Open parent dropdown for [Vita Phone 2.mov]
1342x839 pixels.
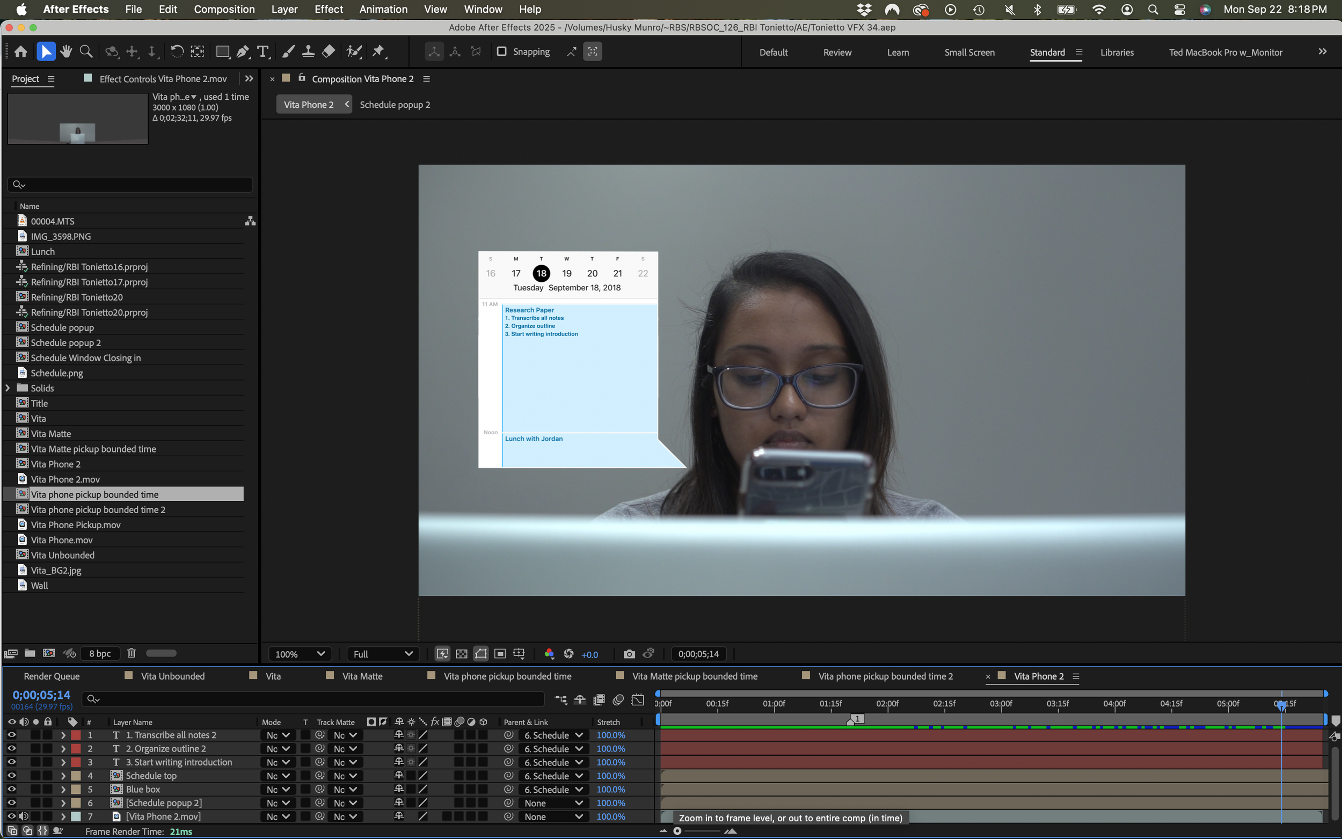tap(552, 816)
